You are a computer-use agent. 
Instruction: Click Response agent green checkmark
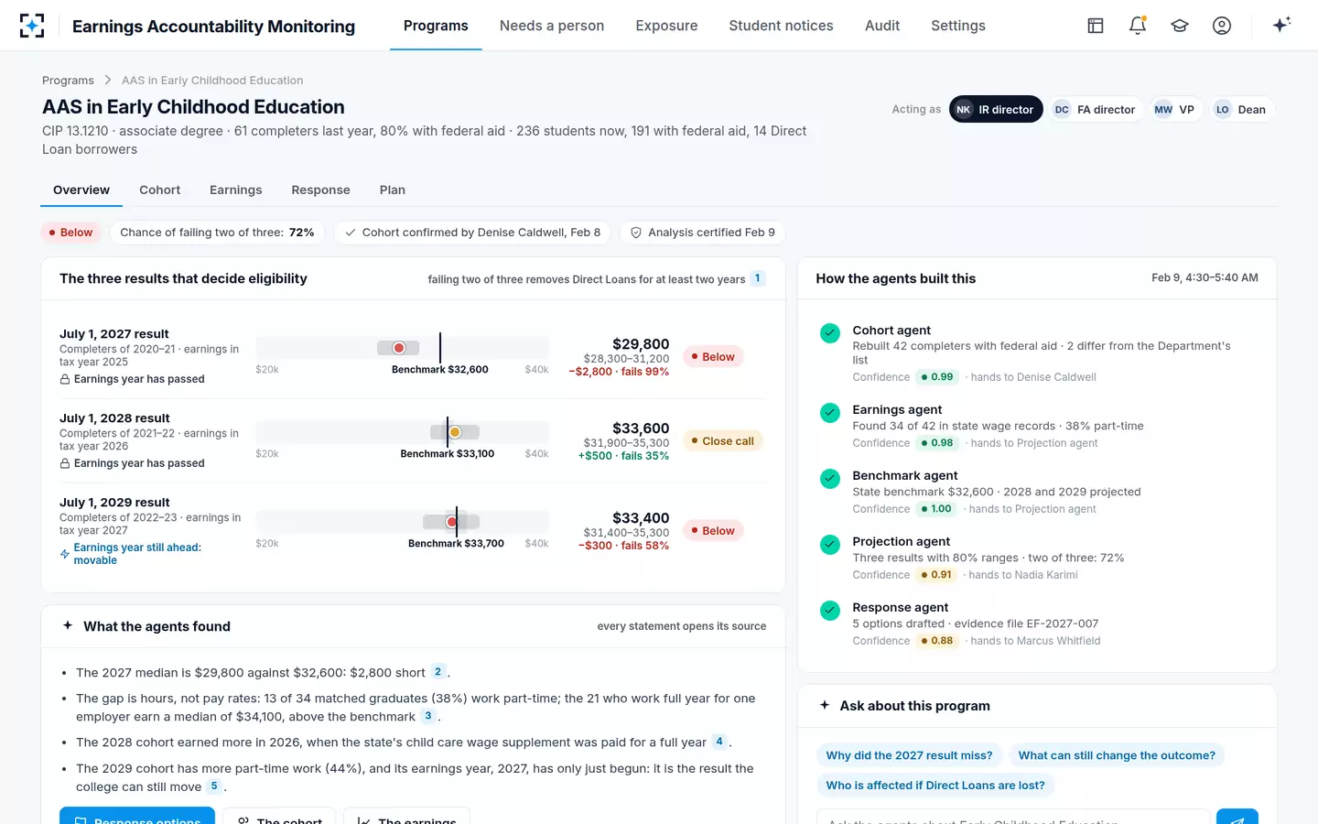coord(830,611)
